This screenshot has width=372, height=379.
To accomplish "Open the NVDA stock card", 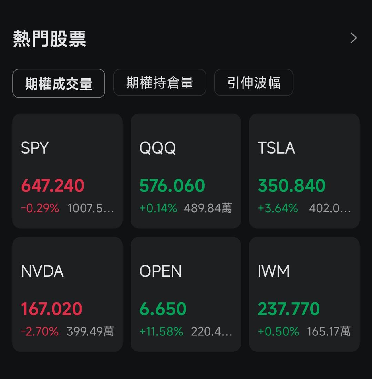I will [x=67, y=294].
